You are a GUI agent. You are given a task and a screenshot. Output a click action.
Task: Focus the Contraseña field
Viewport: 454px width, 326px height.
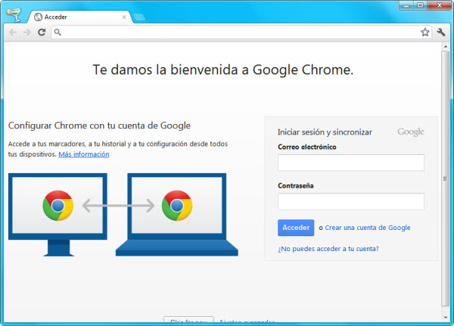click(x=351, y=201)
